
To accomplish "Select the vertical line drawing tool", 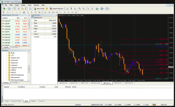I will (x=12, y=12).
